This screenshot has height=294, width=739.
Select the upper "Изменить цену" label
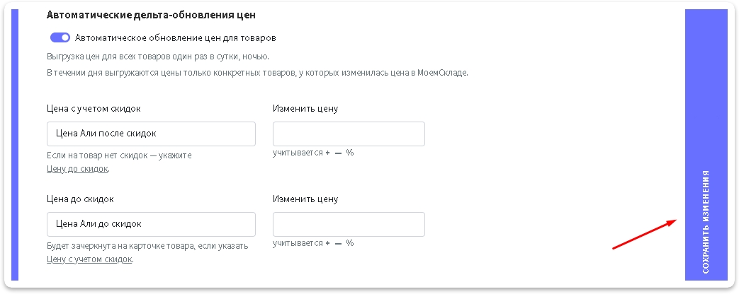(x=305, y=108)
